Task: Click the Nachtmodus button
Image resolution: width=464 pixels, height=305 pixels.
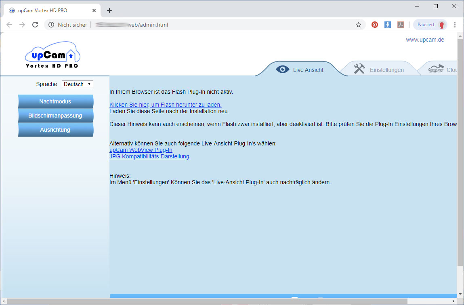Action: coord(56,101)
